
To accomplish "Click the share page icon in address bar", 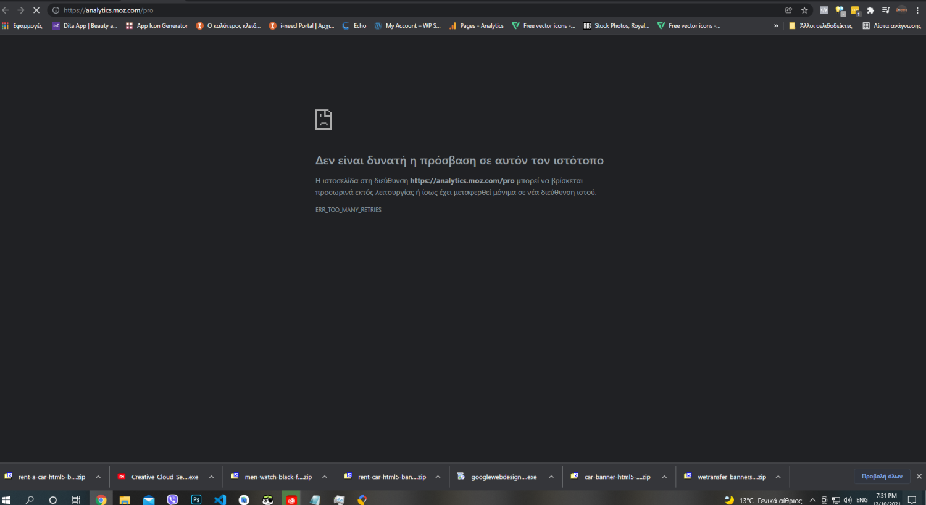I will coord(788,10).
